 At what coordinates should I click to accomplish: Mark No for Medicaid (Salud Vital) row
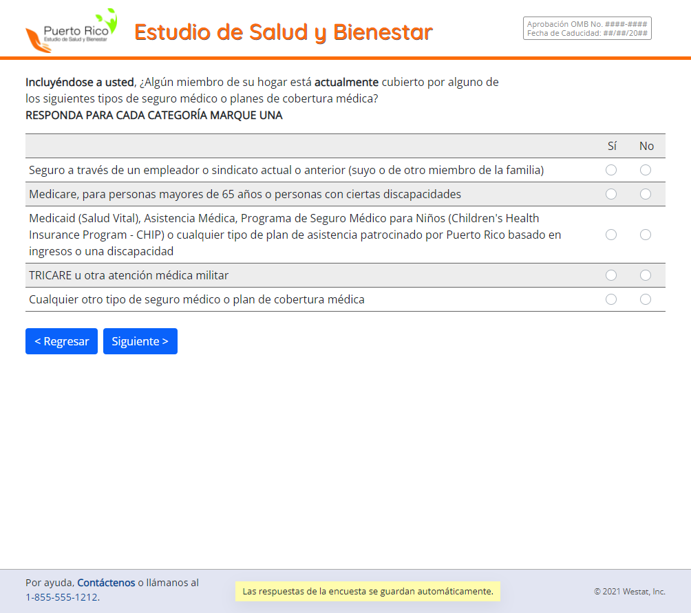[x=645, y=235]
